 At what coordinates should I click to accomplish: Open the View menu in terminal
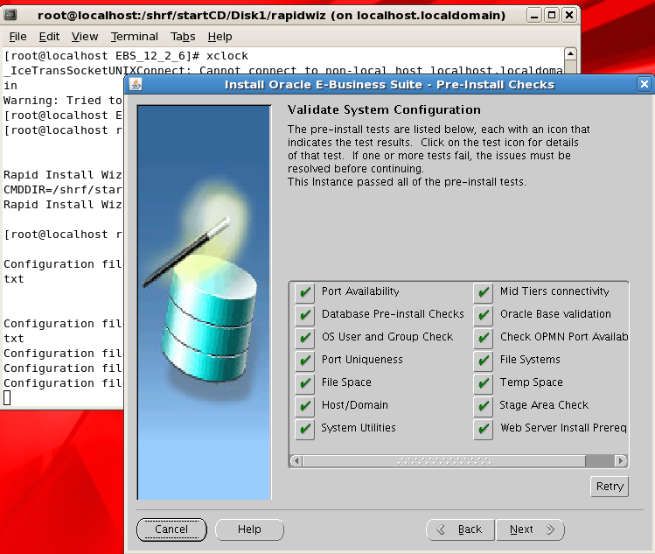[x=85, y=37]
